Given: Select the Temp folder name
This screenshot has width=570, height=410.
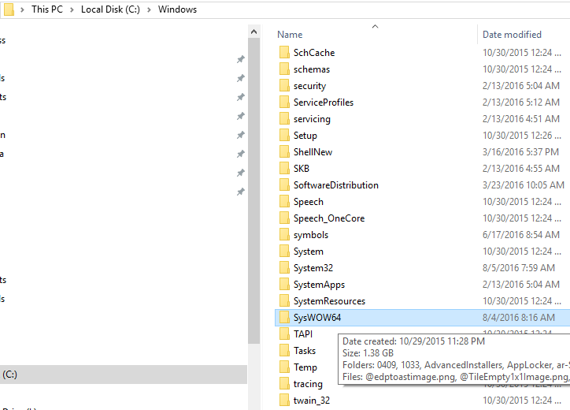Looking at the screenshot, I should pyautogui.click(x=305, y=367).
